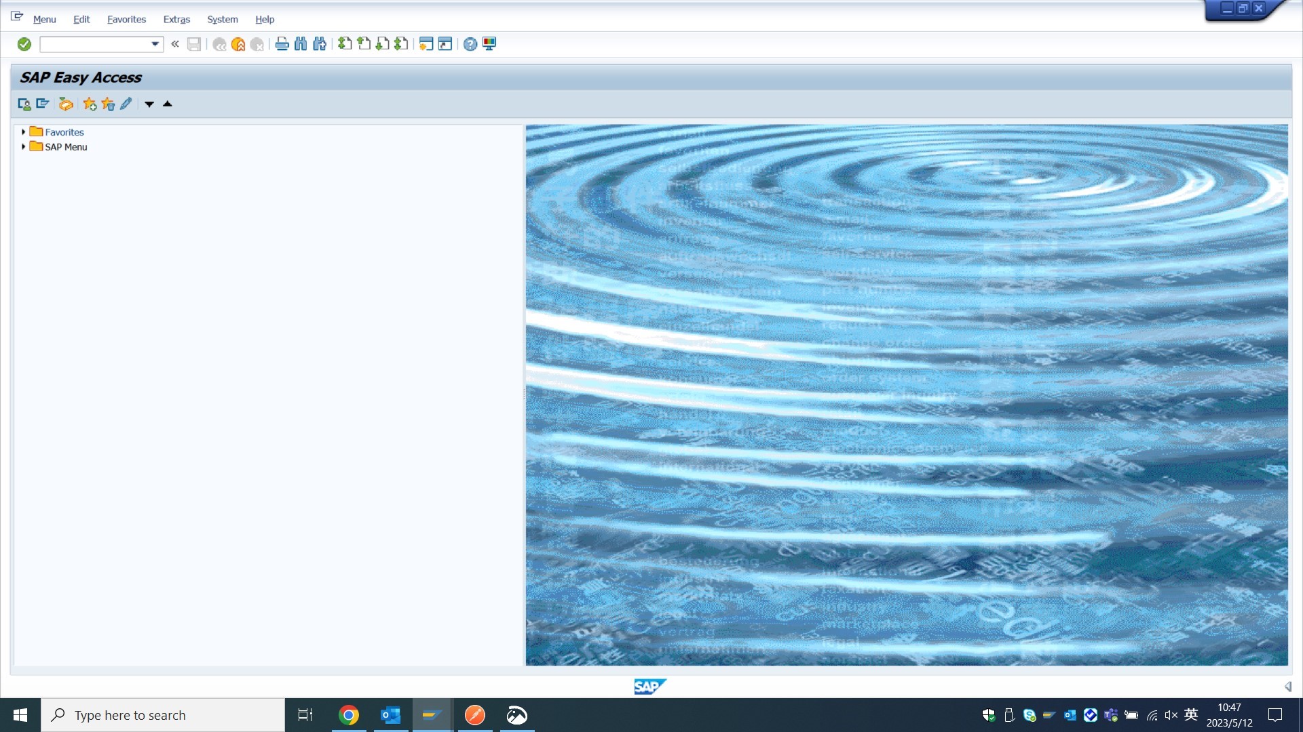1303x732 pixels.
Task: Open Chrome from the Windows taskbar
Action: click(349, 715)
